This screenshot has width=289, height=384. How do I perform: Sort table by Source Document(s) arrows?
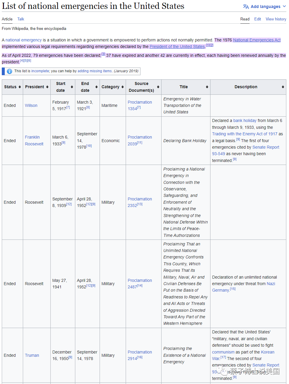tap(158, 87)
